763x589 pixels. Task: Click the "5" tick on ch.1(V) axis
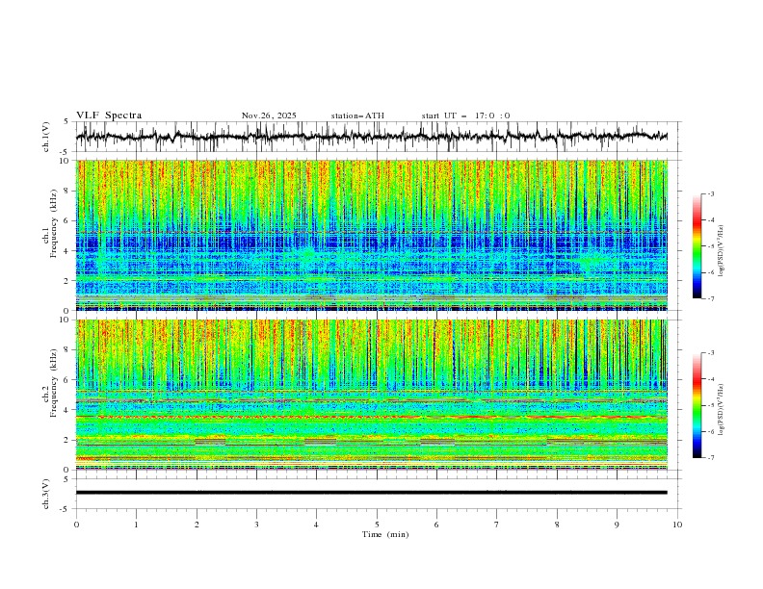[66, 121]
